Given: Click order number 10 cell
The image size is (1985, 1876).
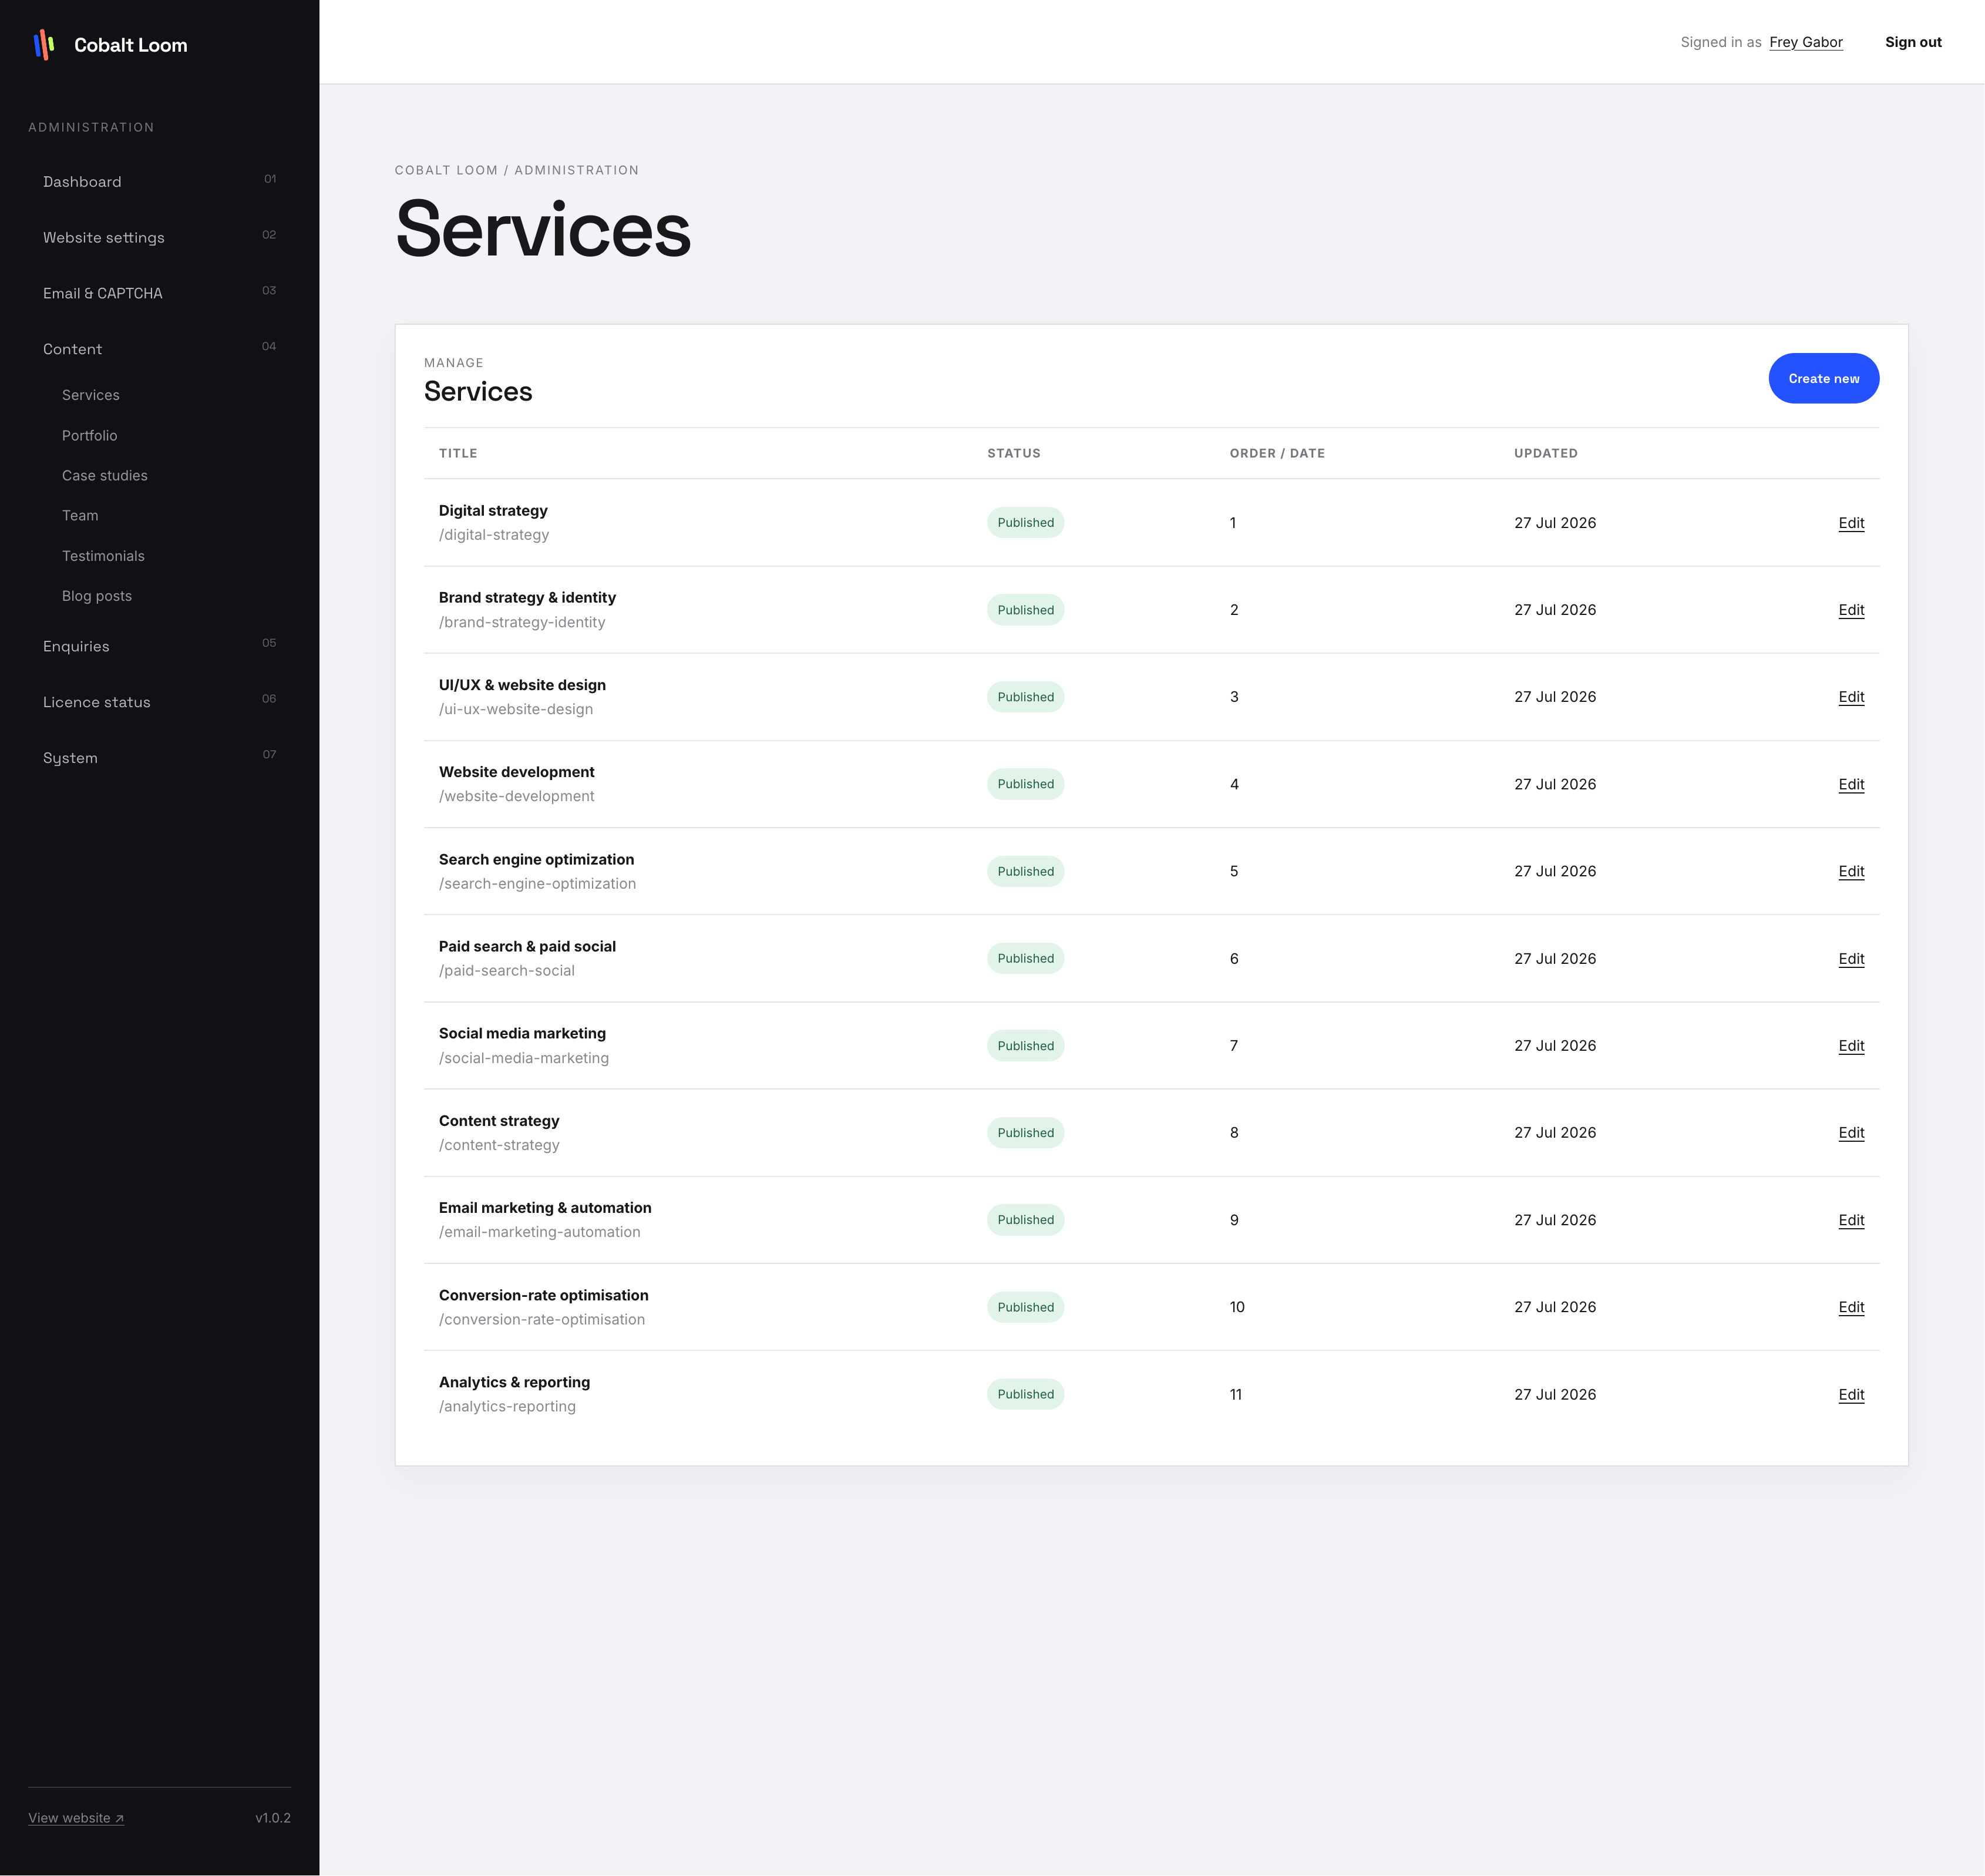Looking at the screenshot, I should point(1237,1307).
